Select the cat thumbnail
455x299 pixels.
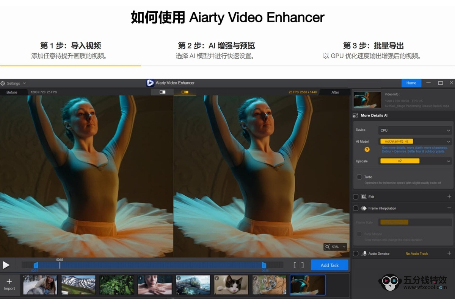point(231,285)
